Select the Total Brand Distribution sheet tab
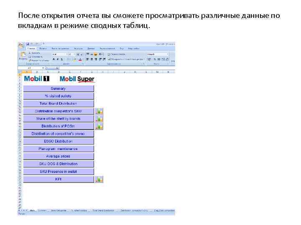This screenshot has height=225, width=301. click(104, 210)
